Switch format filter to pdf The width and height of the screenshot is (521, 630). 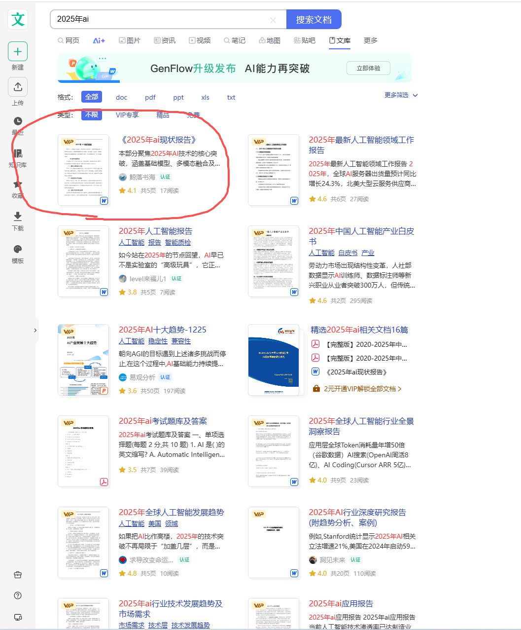[x=150, y=97]
